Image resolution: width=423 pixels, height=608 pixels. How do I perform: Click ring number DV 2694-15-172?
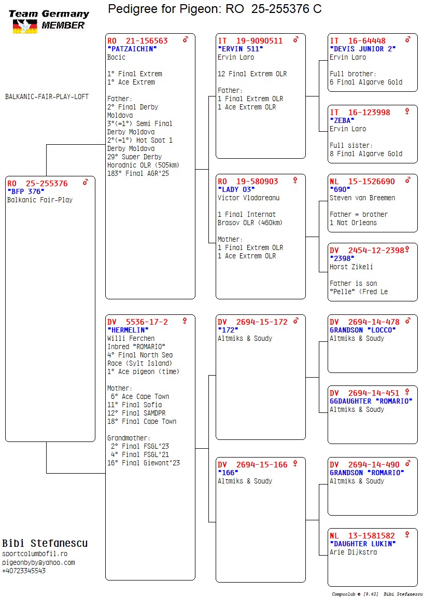pyautogui.click(x=252, y=322)
